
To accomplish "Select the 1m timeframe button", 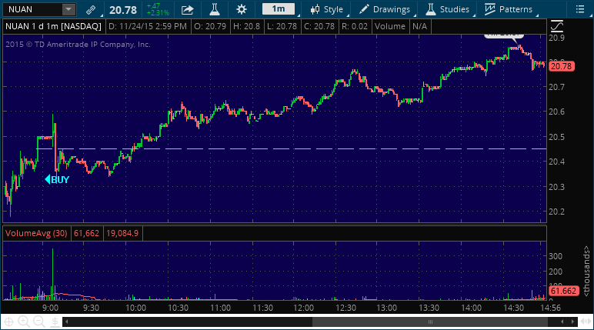I will [279, 8].
